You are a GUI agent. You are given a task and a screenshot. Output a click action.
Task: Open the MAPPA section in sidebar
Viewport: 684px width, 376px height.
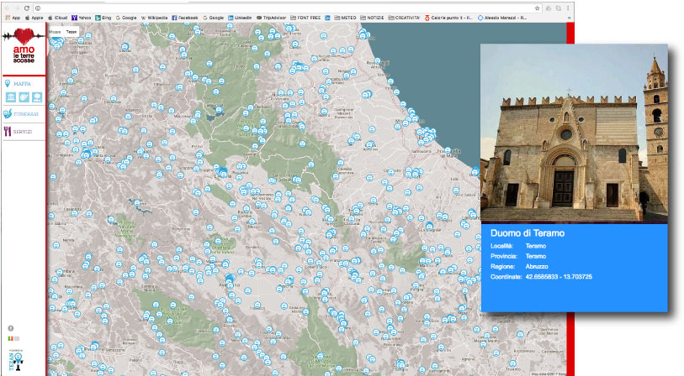(22, 84)
